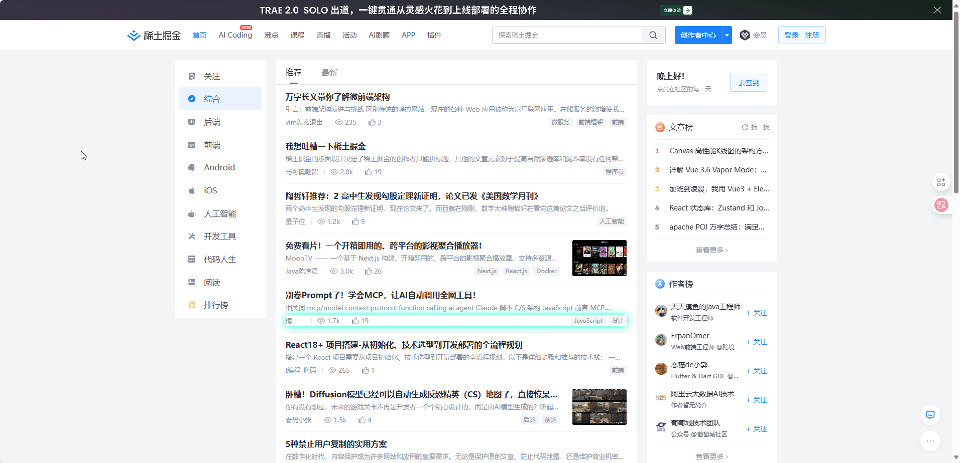
Task: Open the 直播 nav item
Action: point(323,35)
